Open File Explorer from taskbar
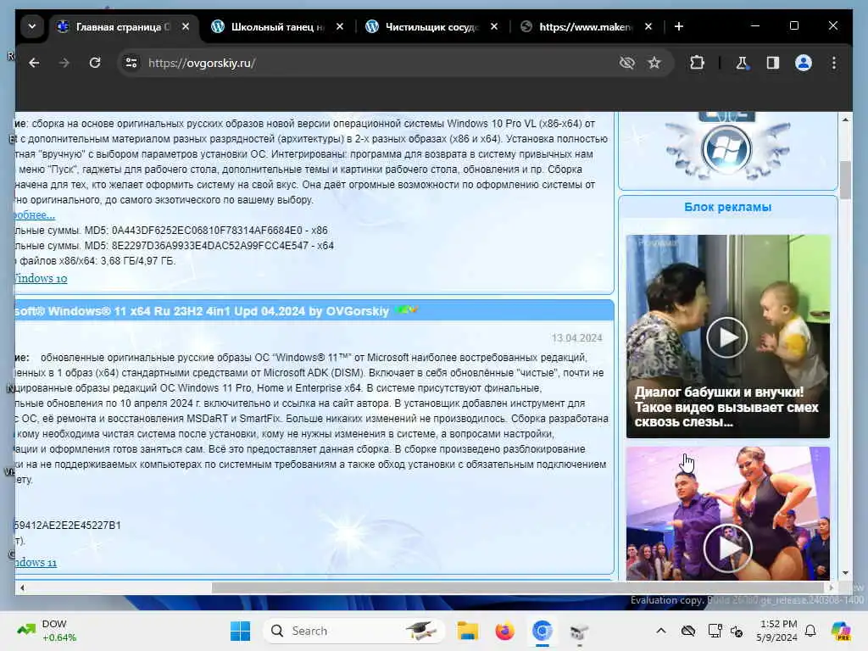This screenshot has width=868, height=651. click(468, 631)
